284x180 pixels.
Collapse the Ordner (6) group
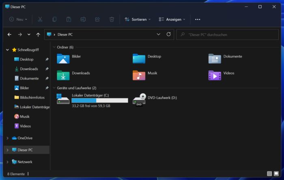pyautogui.click(x=54, y=47)
